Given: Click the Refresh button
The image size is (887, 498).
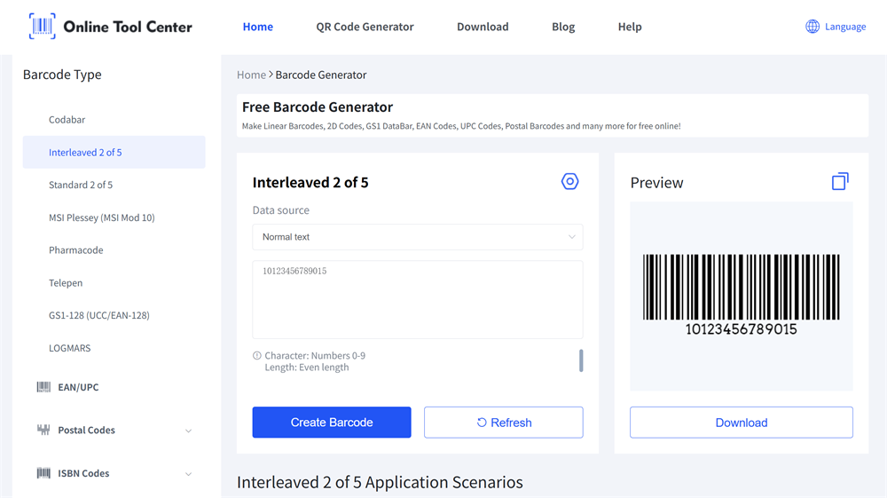Looking at the screenshot, I should point(503,423).
